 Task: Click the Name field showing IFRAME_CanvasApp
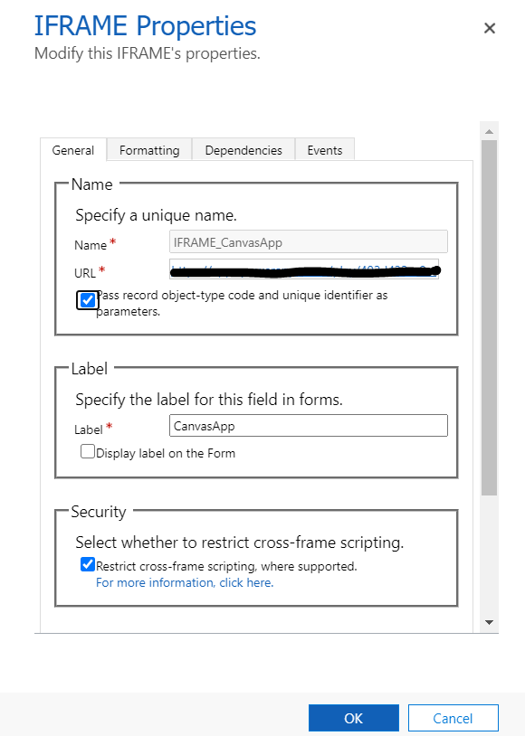pos(308,241)
